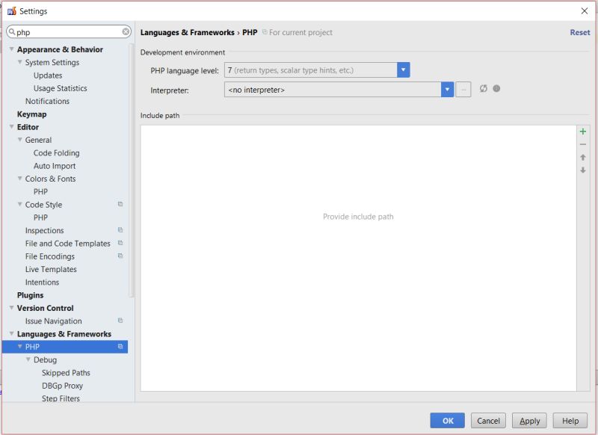Collapse the Debug tree node
598x435 pixels.
27,360
